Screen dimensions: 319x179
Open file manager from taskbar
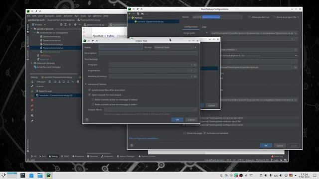point(40,176)
